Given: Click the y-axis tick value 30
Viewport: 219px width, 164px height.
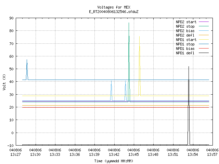Looking at the screenshot, I should point(12,95).
